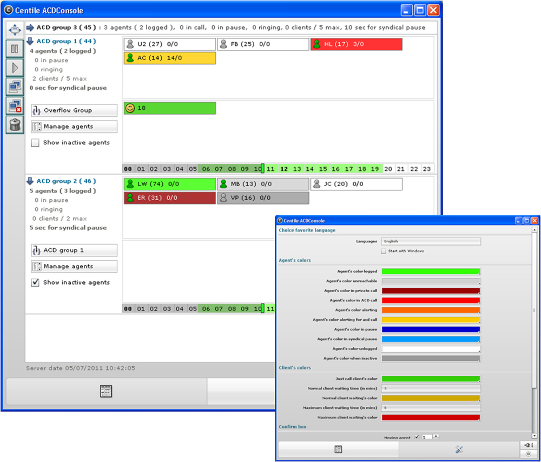Toggle the Moving agent confirm checkbox
This screenshot has height=462, width=541.
coord(417,437)
